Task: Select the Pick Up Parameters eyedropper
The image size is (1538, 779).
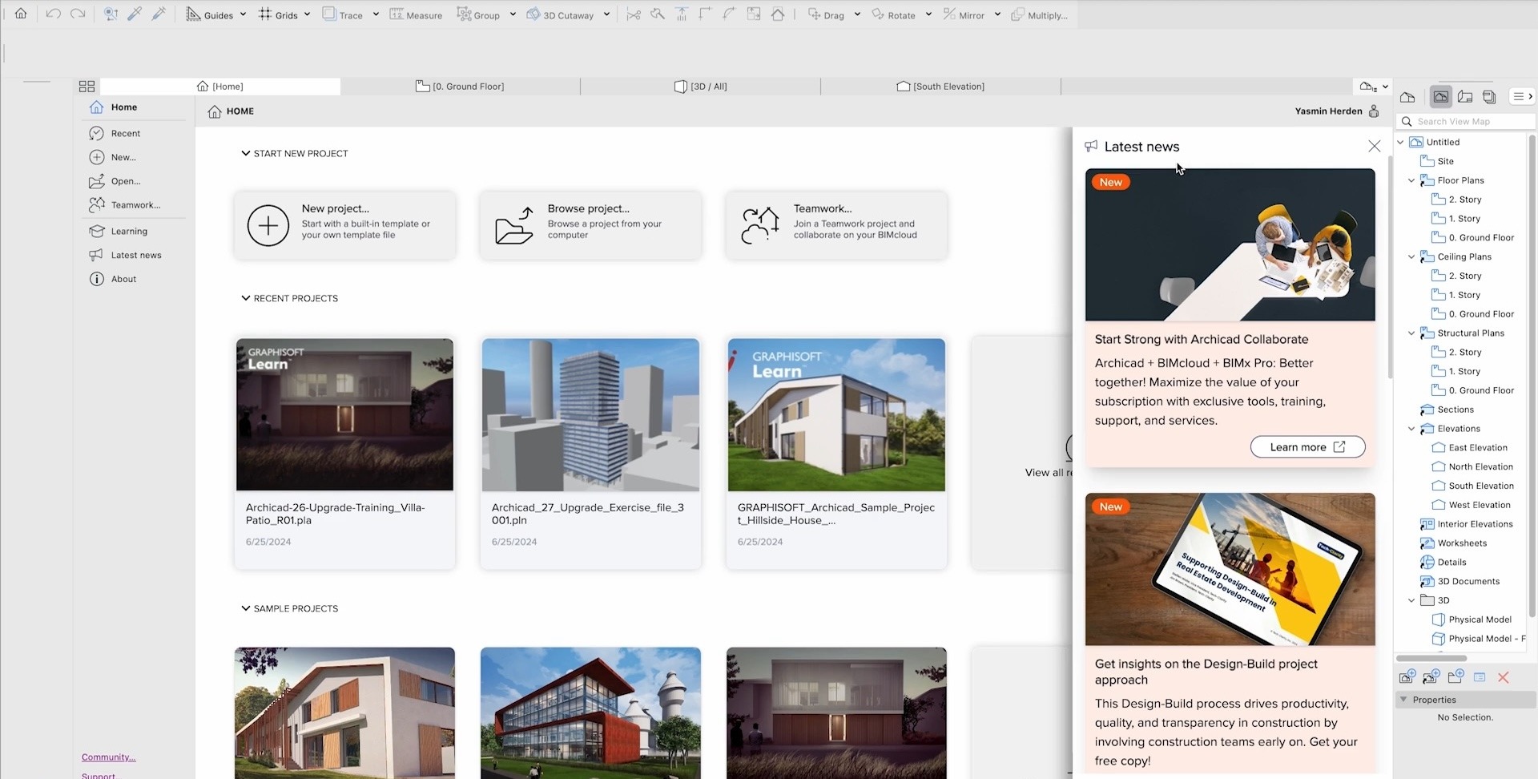Action: [135, 14]
